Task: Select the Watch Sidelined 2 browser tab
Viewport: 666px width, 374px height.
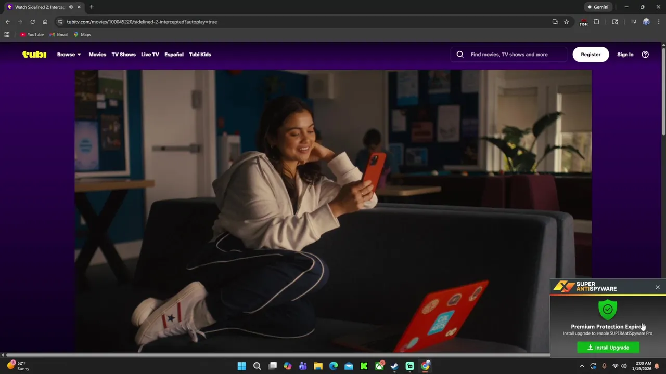Action: click(x=44, y=7)
